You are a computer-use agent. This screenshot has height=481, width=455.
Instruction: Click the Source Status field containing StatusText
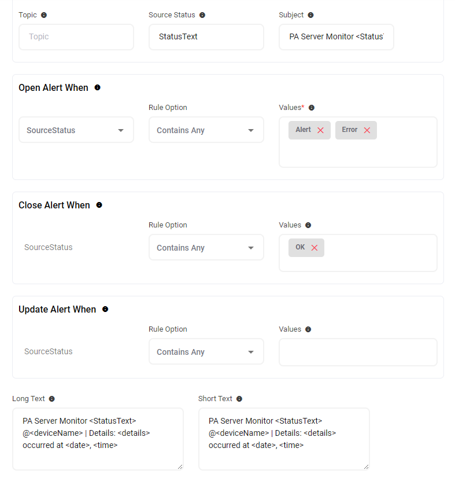point(206,37)
